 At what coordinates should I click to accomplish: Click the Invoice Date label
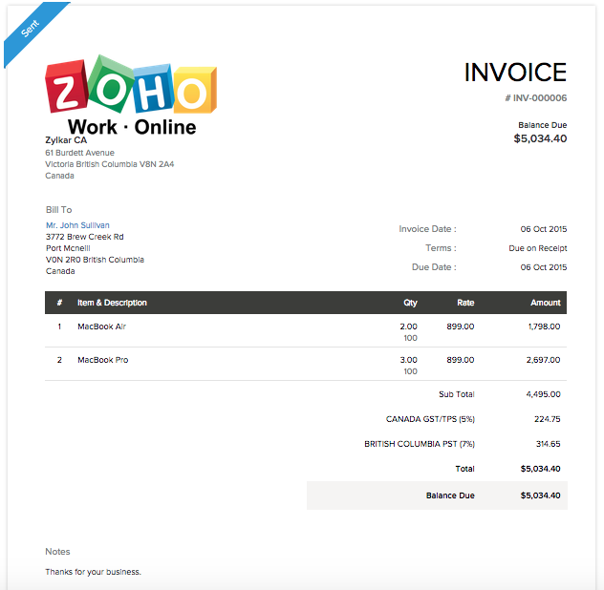tap(427, 229)
